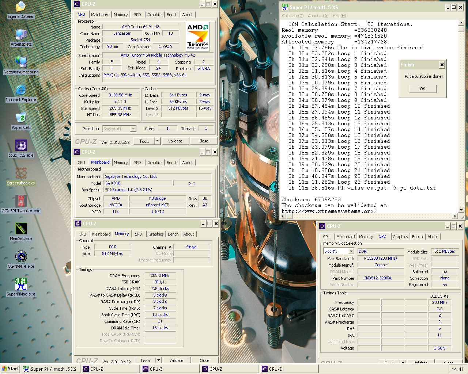Click Close button in the top CPU-Z window

pos(203,141)
